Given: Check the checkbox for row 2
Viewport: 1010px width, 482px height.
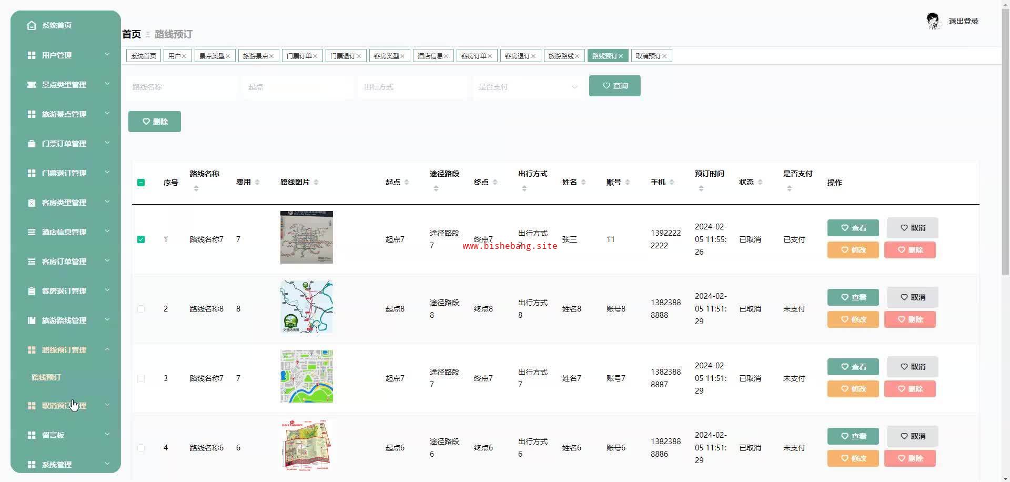Looking at the screenshot, I should (x=141, y=309).
